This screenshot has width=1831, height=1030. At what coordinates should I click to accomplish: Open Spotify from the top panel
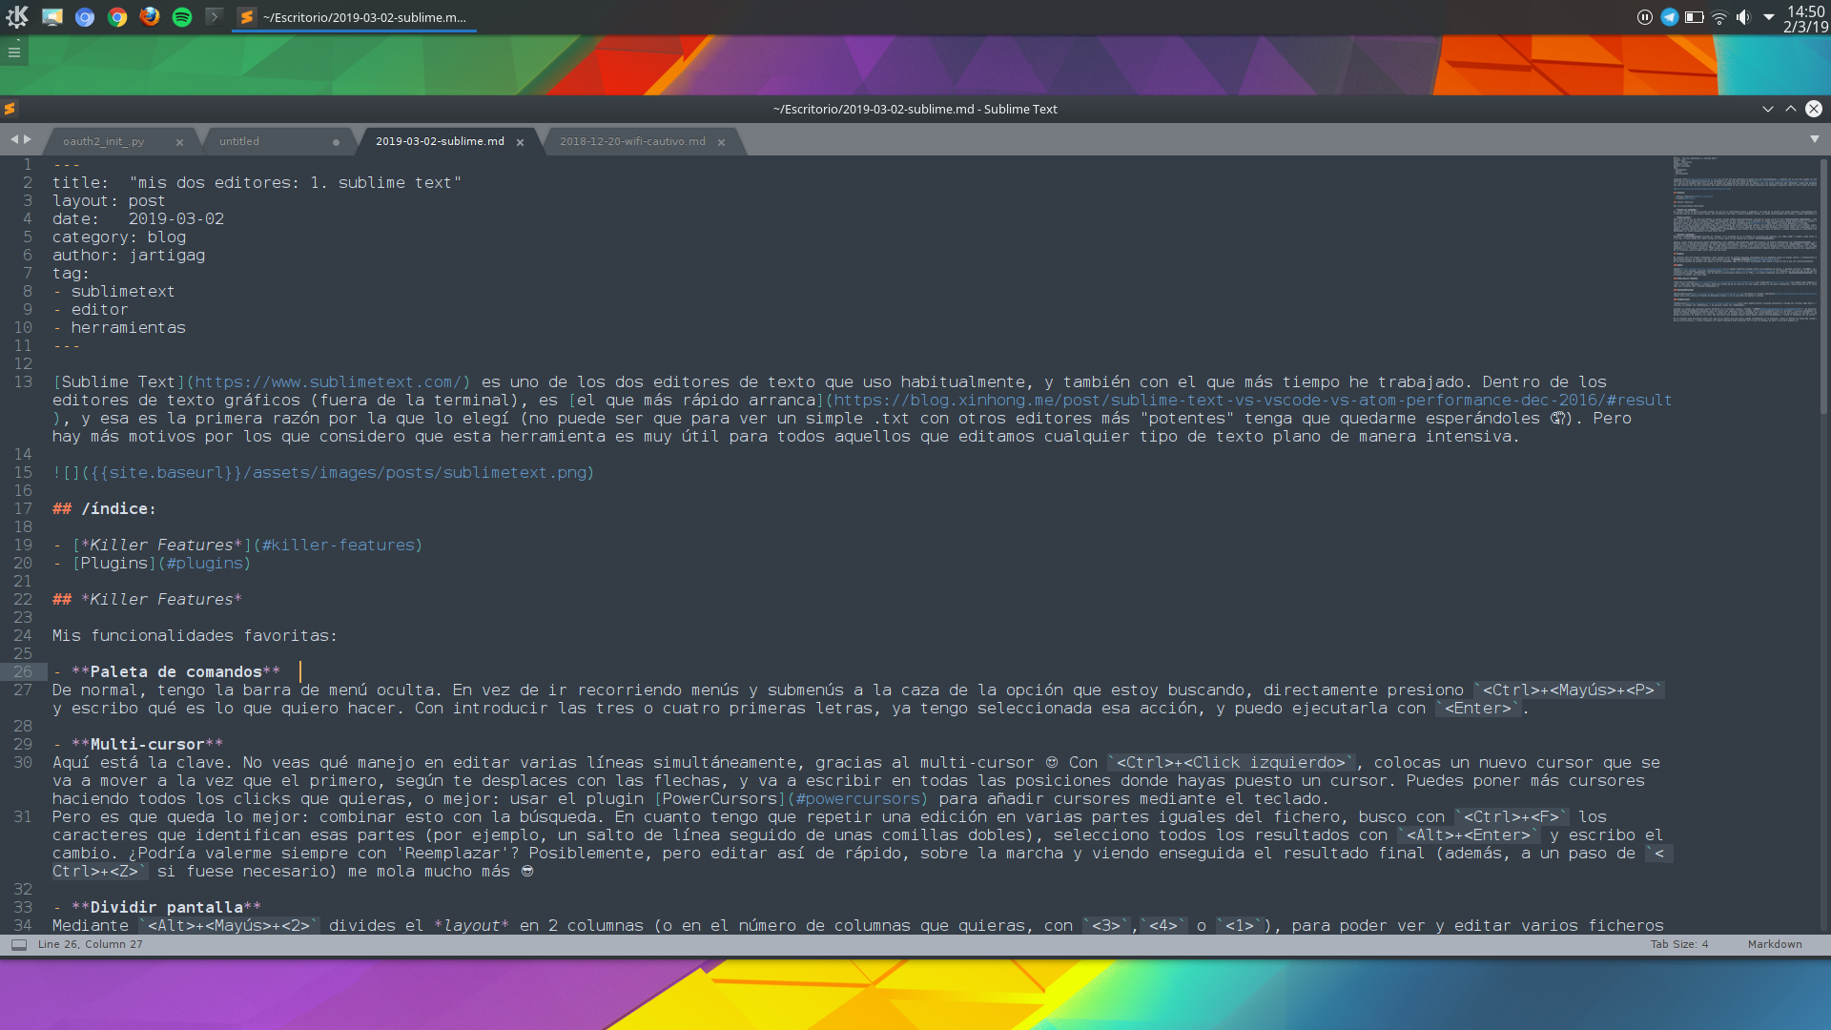coord(182,16)
